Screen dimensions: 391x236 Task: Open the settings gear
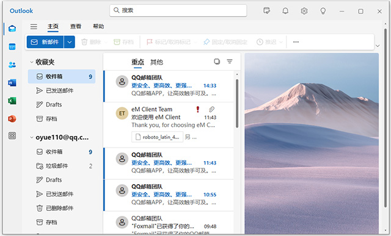(304, 11)
